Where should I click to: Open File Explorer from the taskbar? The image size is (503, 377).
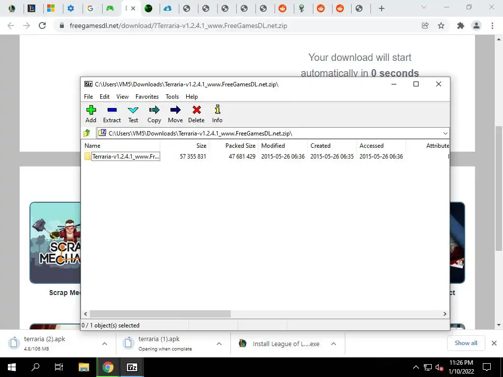click(84, 367)
